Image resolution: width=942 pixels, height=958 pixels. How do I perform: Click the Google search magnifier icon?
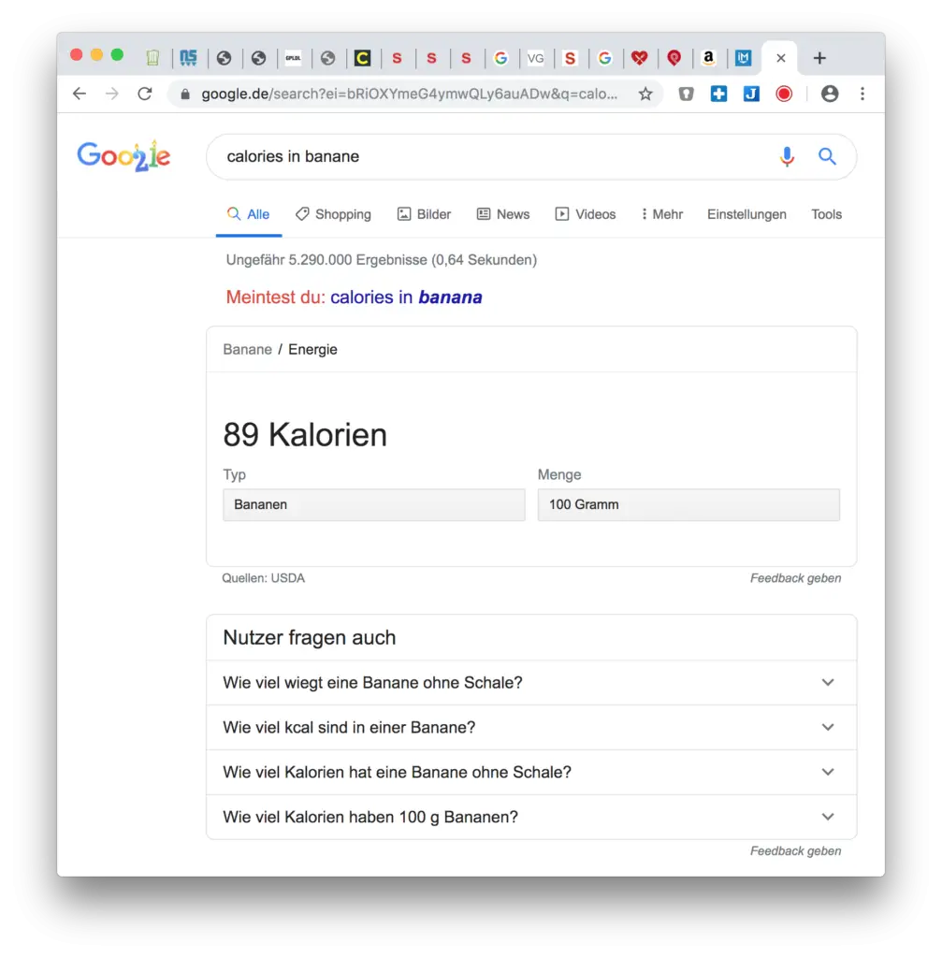click(827, 156)
